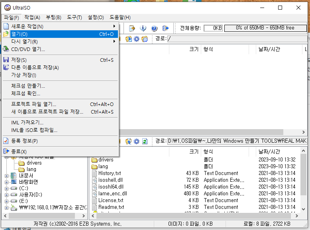Expand the 다시 열기(R) submenu arrow

(114, 41)
